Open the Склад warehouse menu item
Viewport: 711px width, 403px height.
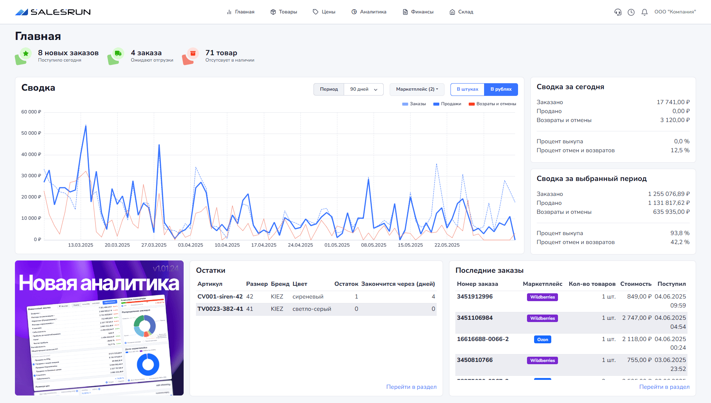[461, 12]
